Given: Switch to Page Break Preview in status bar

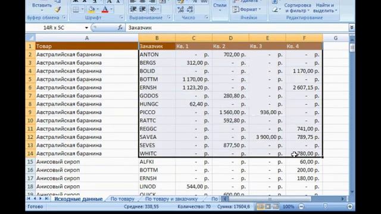Looking at the screenshot, I should pos(276,206).
